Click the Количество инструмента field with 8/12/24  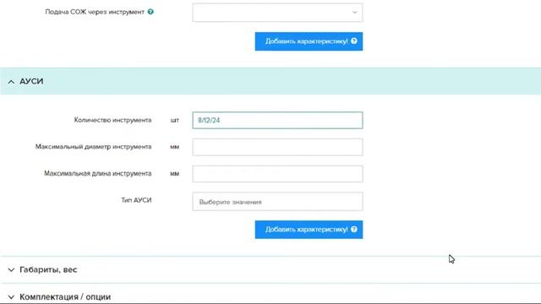tap(277, 120)
